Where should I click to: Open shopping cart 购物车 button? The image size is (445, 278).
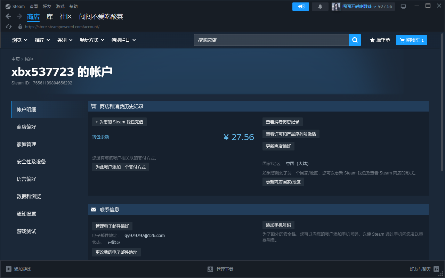click(412, 40)
